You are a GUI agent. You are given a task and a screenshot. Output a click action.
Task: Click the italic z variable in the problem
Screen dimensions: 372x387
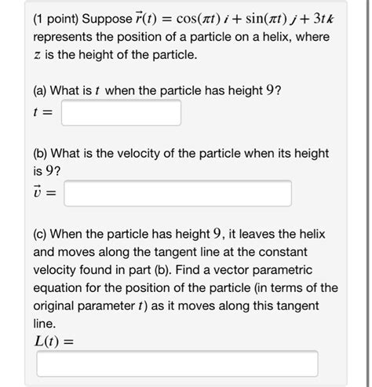37,55
